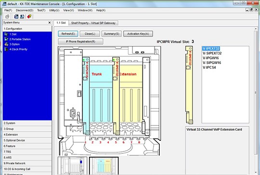
Task: Expand the 8.ARS section
Action: coord(27,157)
